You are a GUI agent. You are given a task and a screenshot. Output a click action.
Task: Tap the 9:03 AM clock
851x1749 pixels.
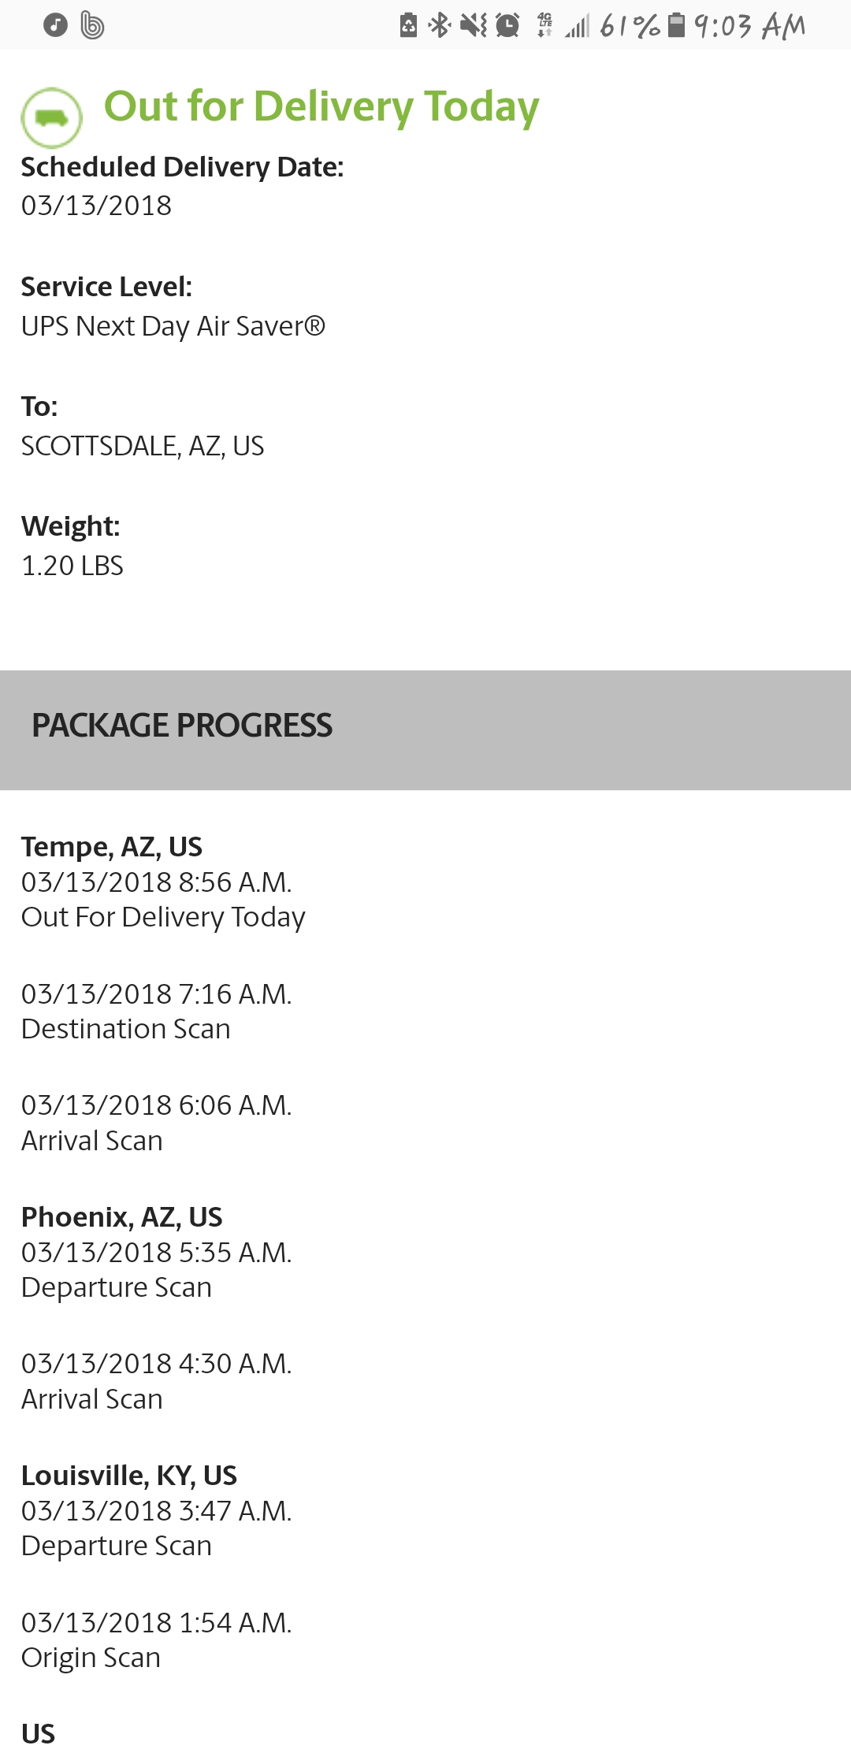pyautogui.click(x=750, y=26)
